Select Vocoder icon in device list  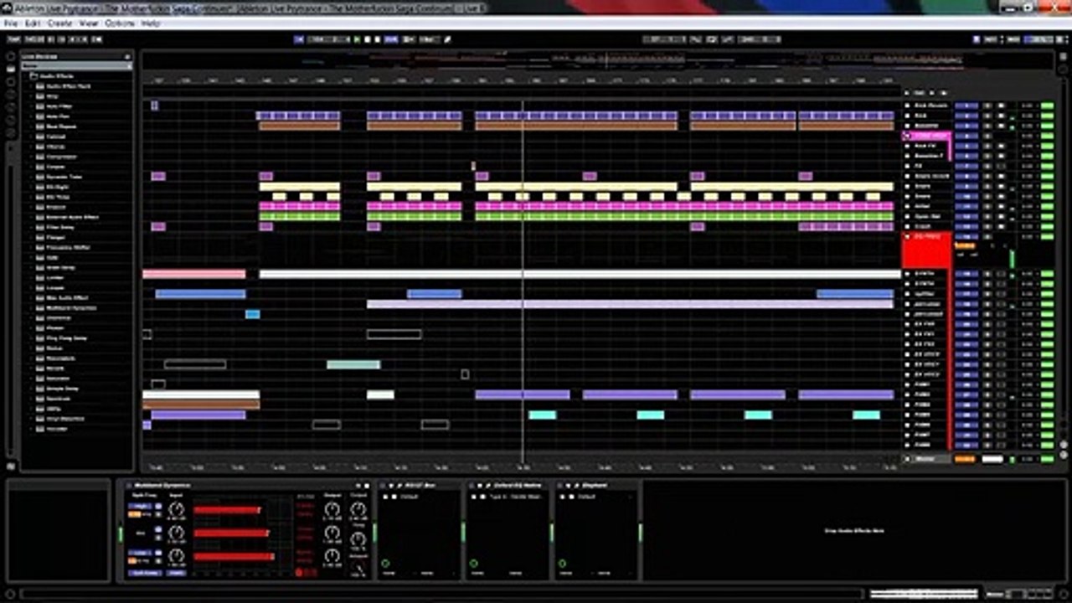click(40, 428)
